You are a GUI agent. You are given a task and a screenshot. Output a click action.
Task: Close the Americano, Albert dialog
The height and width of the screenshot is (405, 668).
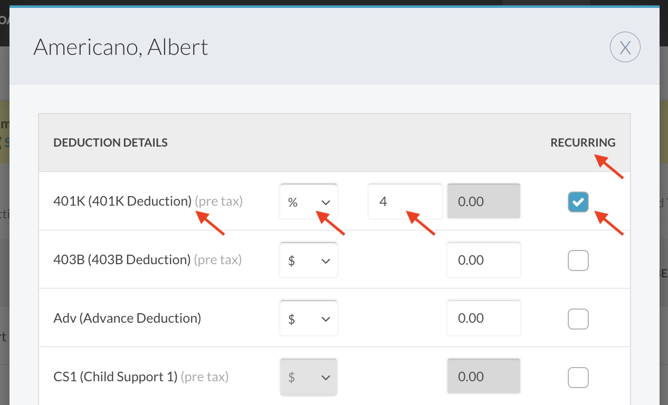pos(625,48)
